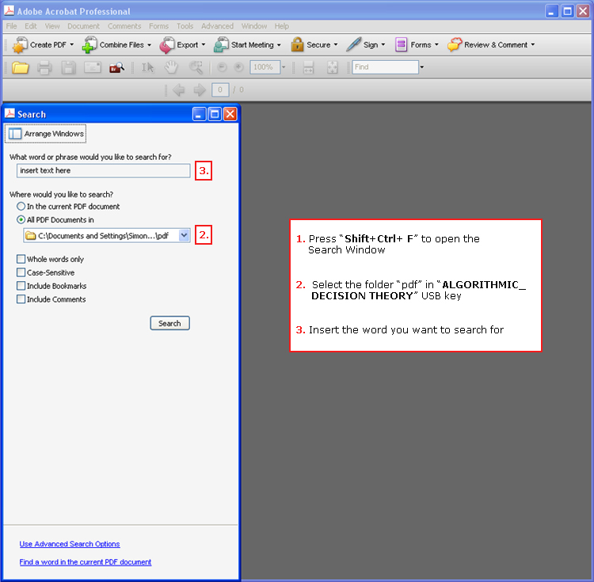Open Find a word in current PDF link

[x=86, y=562]
